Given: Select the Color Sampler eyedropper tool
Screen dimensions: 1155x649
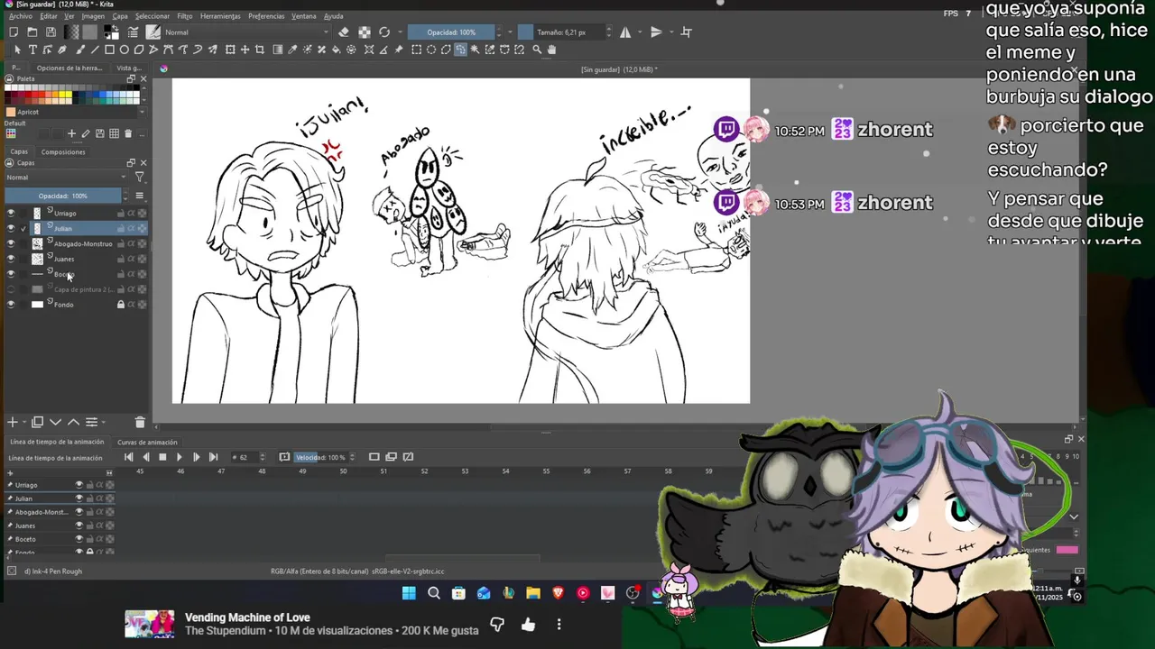Looking at the screenshot, I should 292,50.
